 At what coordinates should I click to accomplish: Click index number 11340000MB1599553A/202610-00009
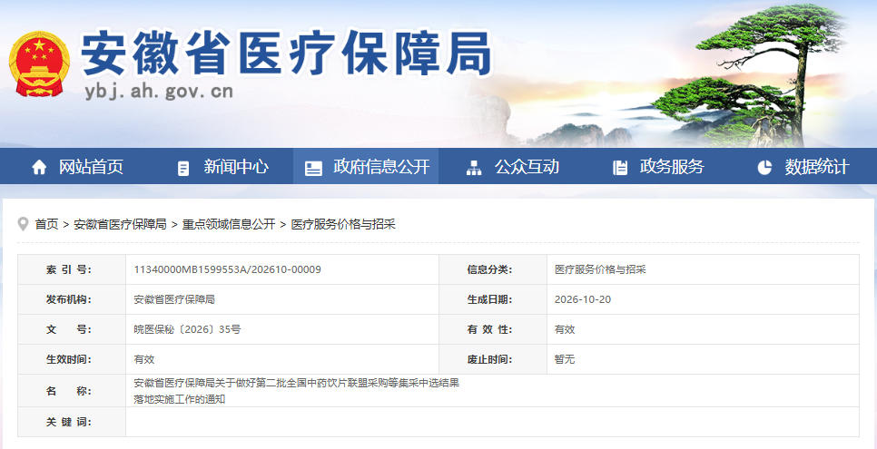click(228, 269)
